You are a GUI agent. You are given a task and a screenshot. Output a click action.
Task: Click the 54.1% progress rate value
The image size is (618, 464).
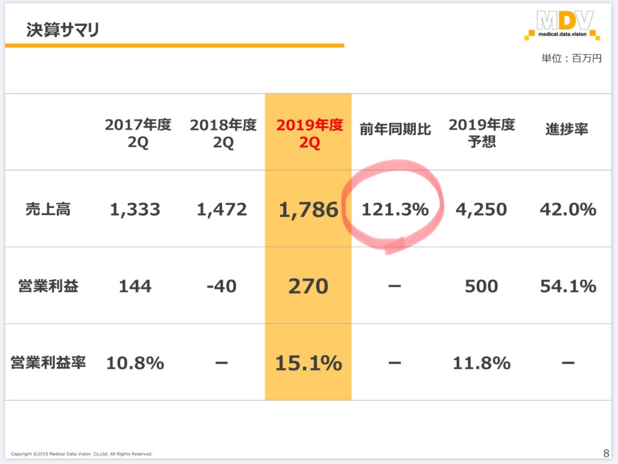[x=568, y=286]
